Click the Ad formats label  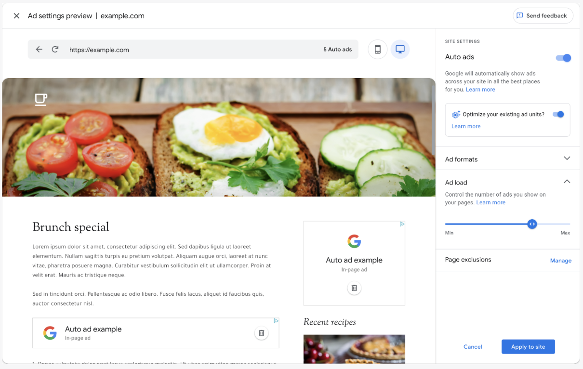pyautogui.click(x=462, y=159)
